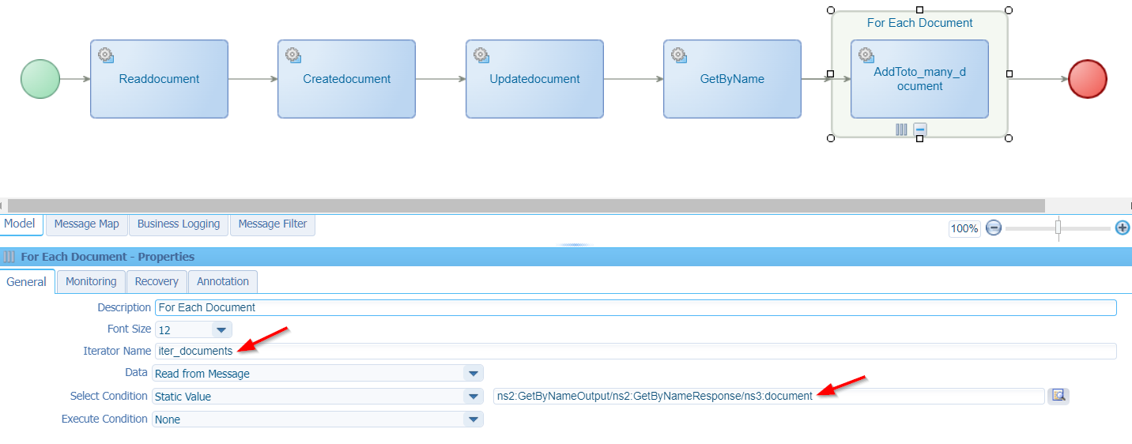Open the Select Condition expression browser icon
Viewport: 1132px width, 444px height.
click(x=1058, y=396)
